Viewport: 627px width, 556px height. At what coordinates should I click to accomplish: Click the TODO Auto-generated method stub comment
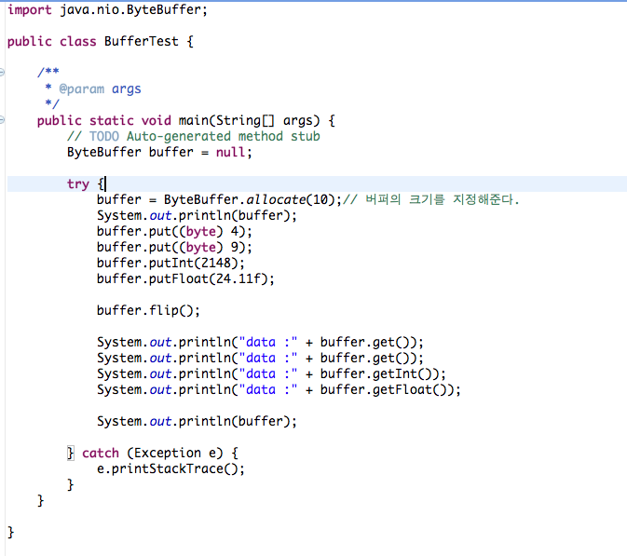pyautogui.click(x=194, y=136)
